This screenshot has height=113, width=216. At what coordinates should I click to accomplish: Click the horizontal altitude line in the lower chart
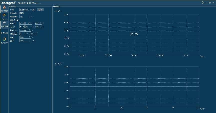point(134,87)
